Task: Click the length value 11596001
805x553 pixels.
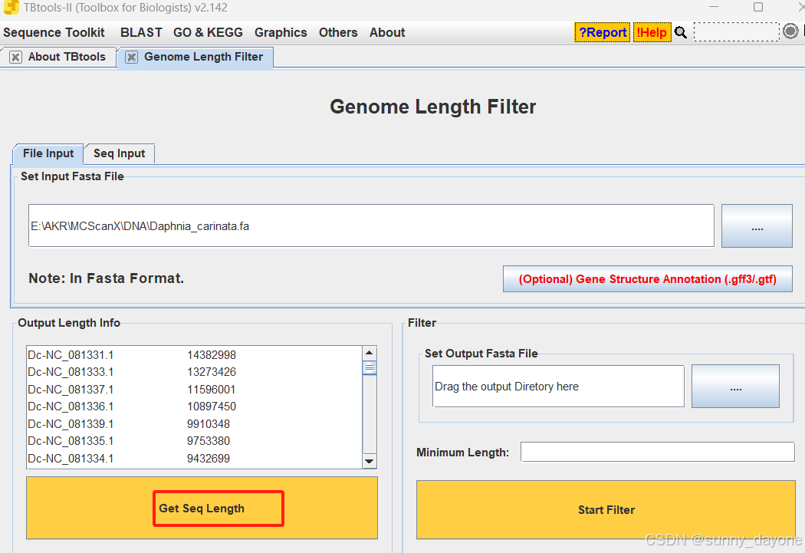Action: click(x=212, y=389)
